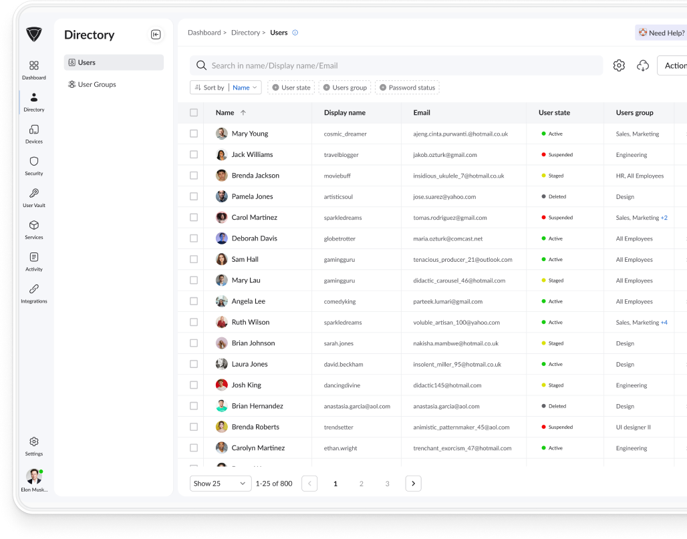This screenshot has width=687, height=539.
Task: Click Dashboard breadcrumb
Action: click(x=204, y=33)
